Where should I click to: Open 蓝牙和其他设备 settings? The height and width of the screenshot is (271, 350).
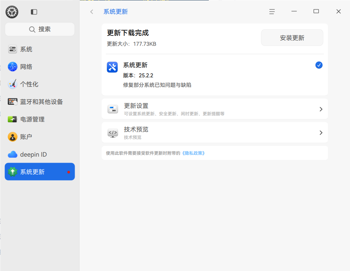point(40,102)
